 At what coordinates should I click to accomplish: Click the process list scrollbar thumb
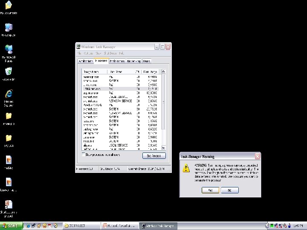tap(163, 102)
